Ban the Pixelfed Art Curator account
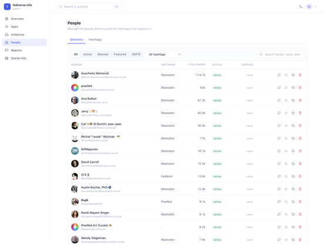The height and width of the screenshot is (245, 325). click(x=293, y=227)
